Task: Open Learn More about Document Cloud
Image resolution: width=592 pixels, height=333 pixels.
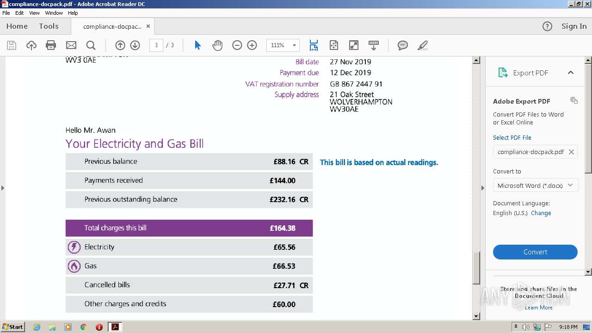Action: [x=539, y=308]
